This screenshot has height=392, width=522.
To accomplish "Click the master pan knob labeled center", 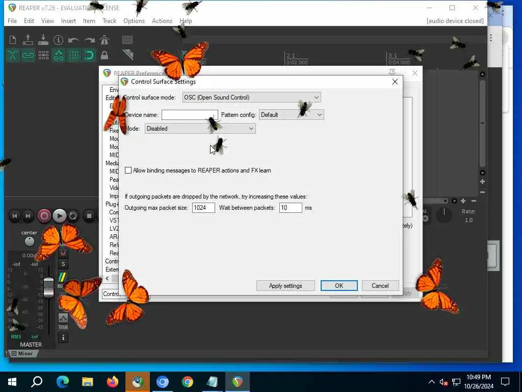I will 29,241.
